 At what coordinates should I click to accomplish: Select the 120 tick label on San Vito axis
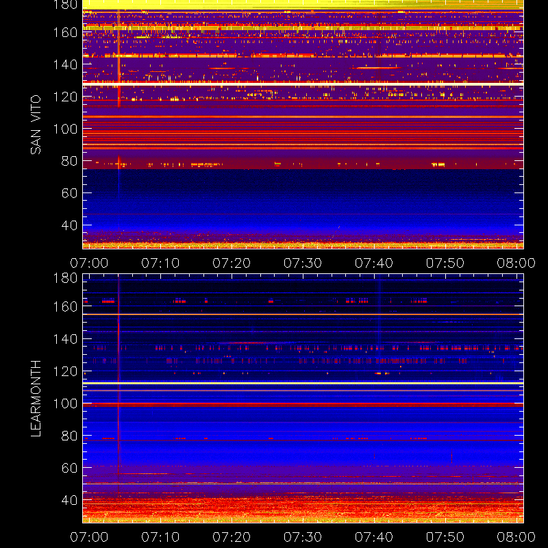pos(65,97)
